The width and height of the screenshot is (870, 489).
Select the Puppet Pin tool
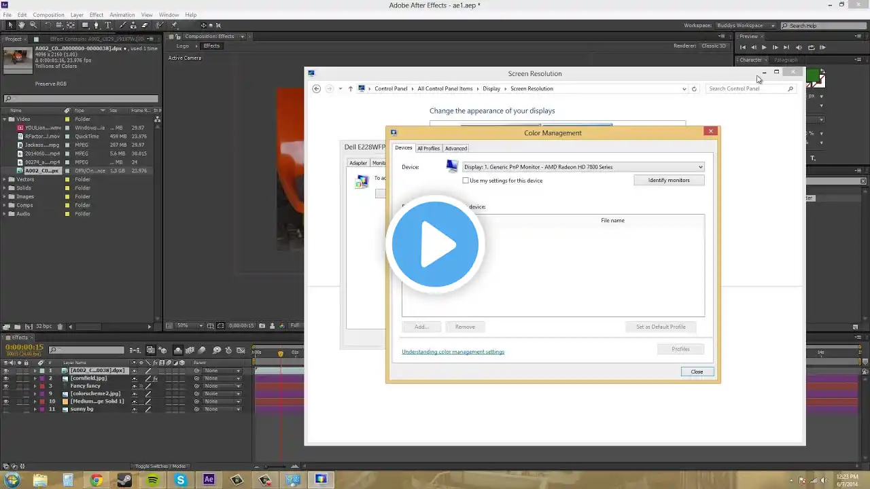[175, 25]
